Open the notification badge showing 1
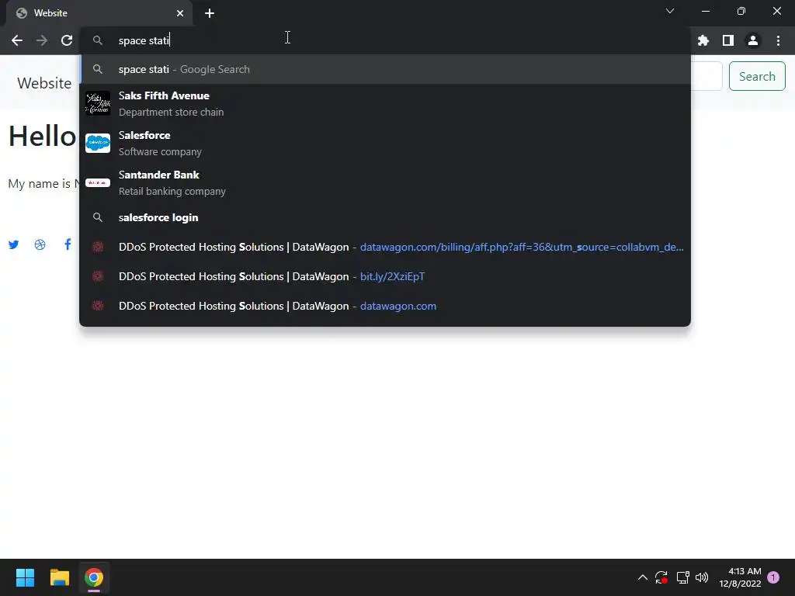This screenshot has width=795, height=596. (x=773, y=577)
